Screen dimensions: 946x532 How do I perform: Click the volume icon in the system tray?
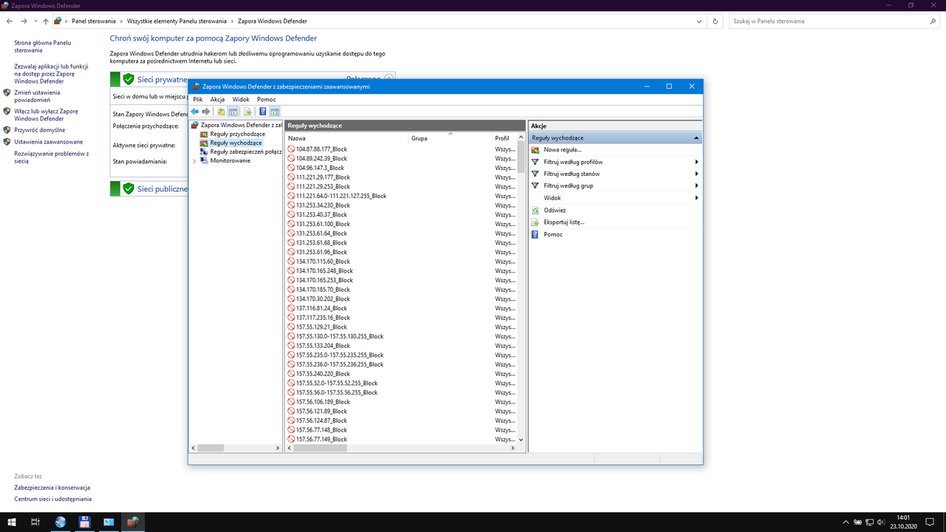[881, 522]
